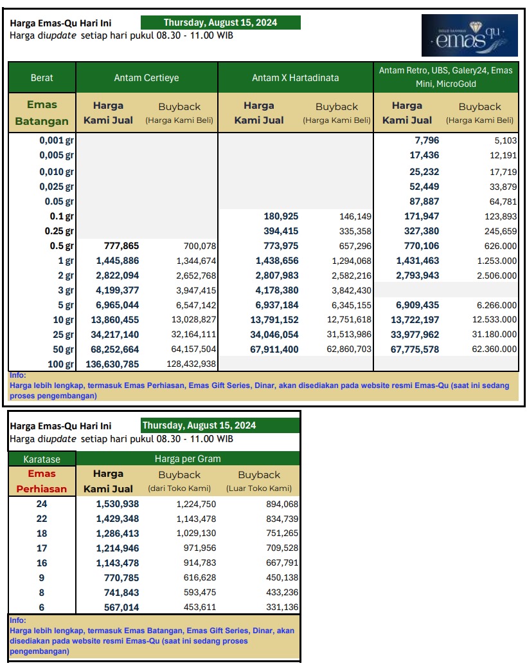Click price value 7,796

coord(427,140)
